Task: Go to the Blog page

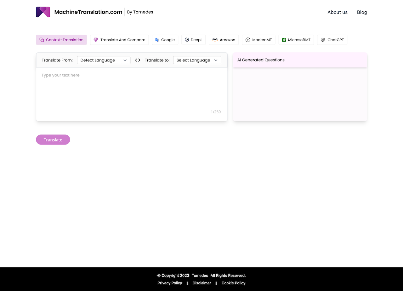Action: 362,12
